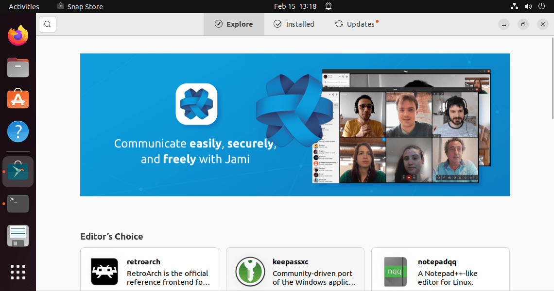Screen dimensions: 554x291
Task: Open the volume speaker icon
Action: (x=528, y=6)
